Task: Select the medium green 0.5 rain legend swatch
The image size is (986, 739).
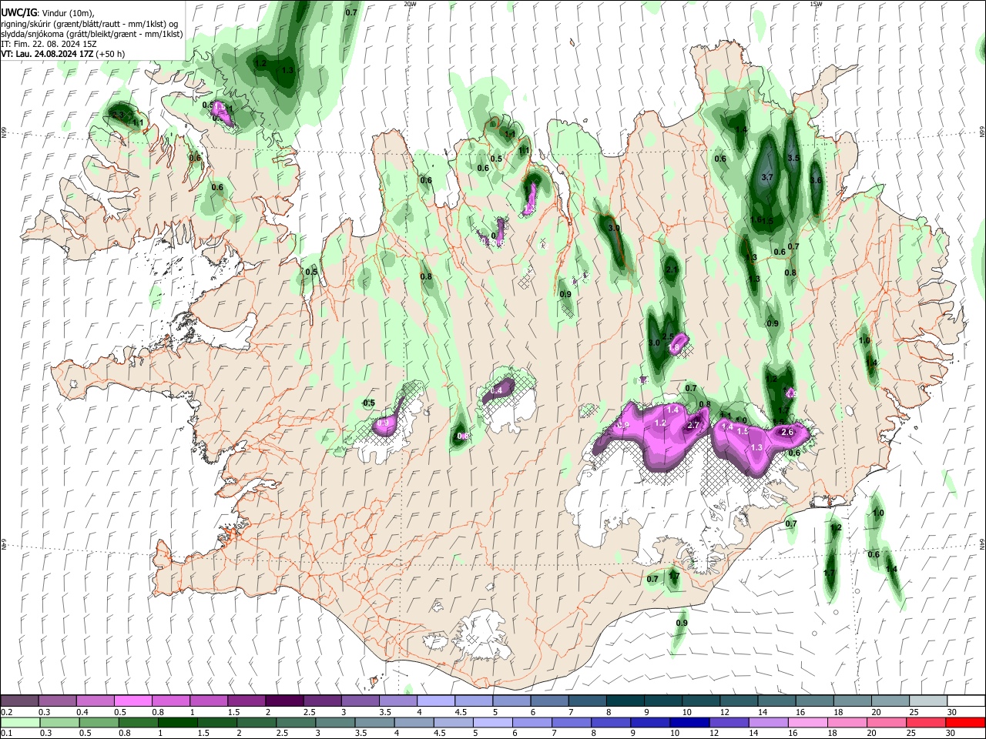Action: pos(98,722)
